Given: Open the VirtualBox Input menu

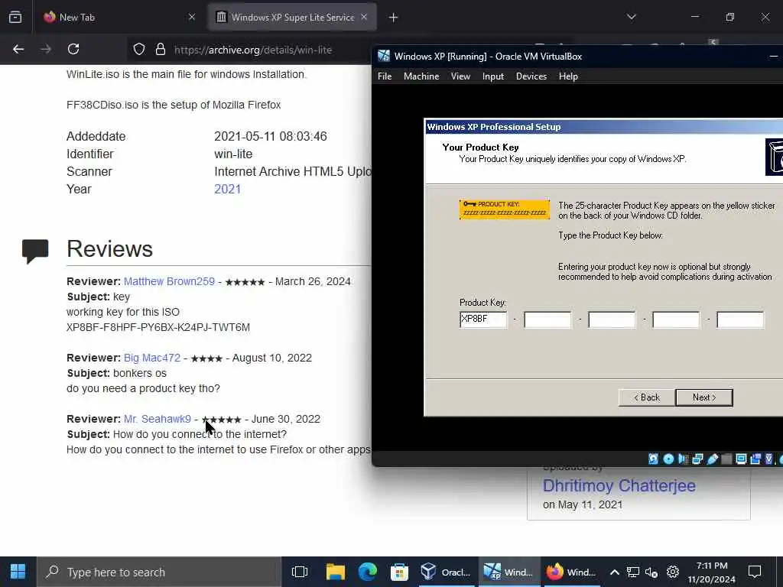Looking at the screenshot, I should click(x=493, y=76).
